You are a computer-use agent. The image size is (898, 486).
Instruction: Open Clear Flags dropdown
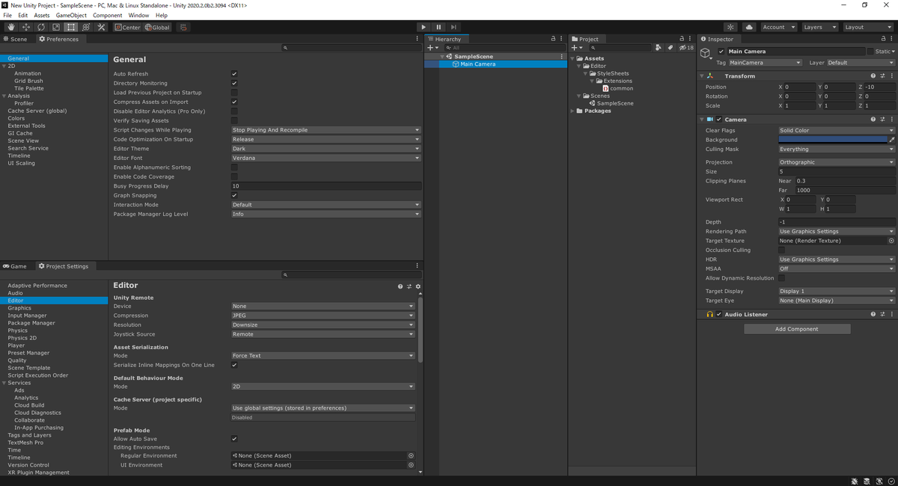pyautogui.click(x=836, y=130)
